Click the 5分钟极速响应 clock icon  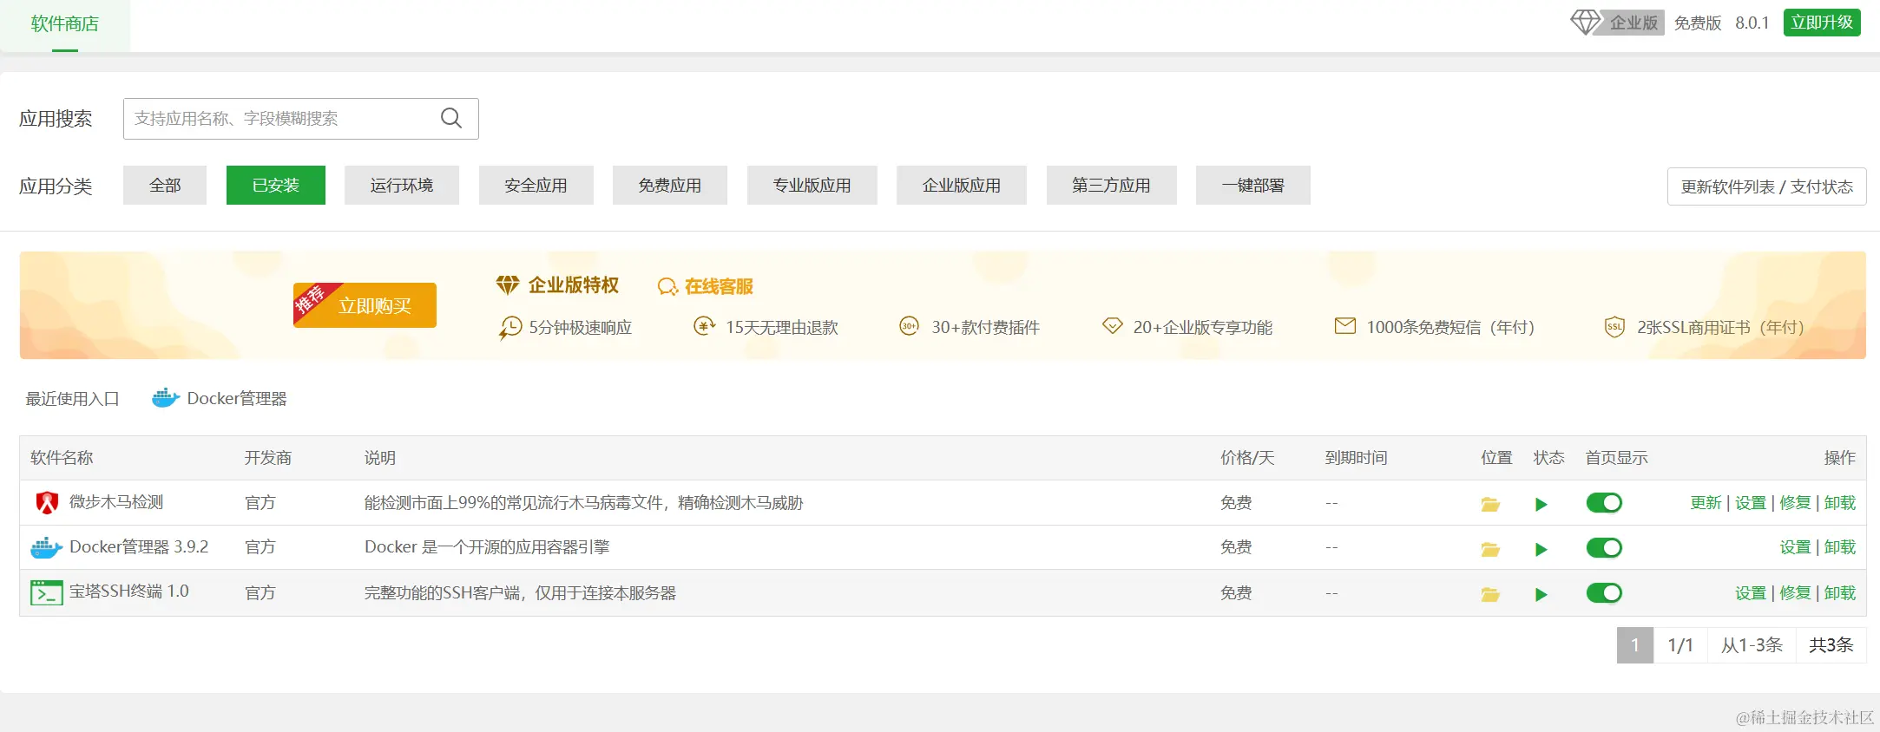tap(510, 328)
